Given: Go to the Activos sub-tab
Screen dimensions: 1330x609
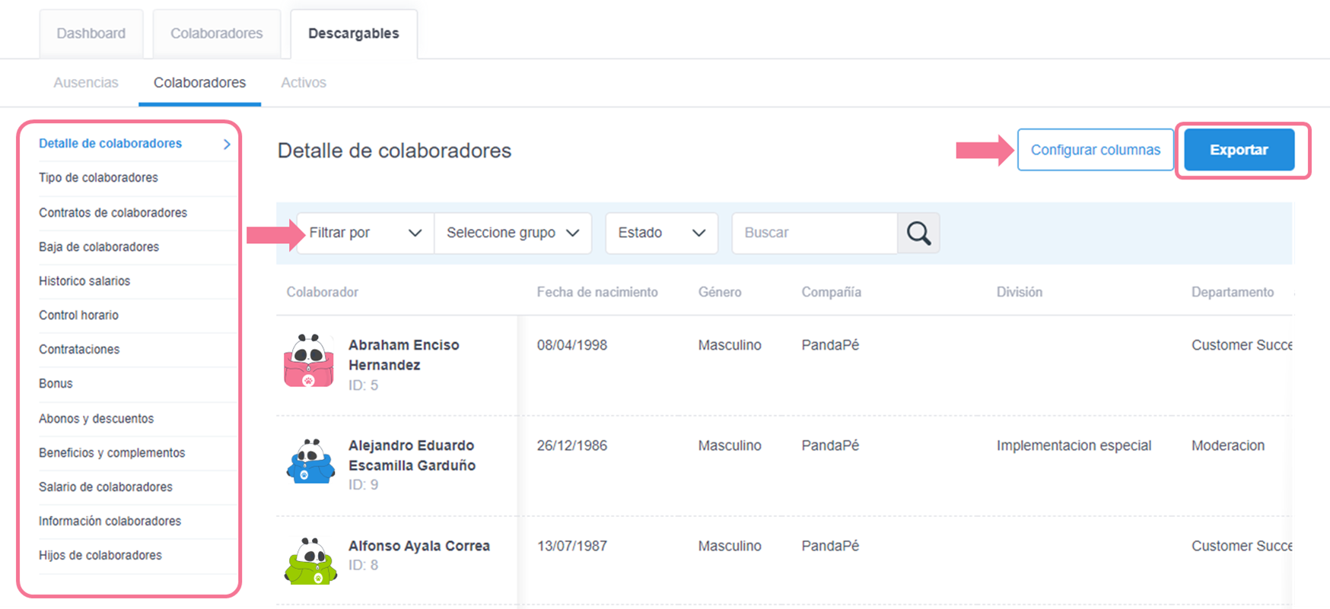Looking at the screenshot, I should pyautogui.click(x=303, y=82).
